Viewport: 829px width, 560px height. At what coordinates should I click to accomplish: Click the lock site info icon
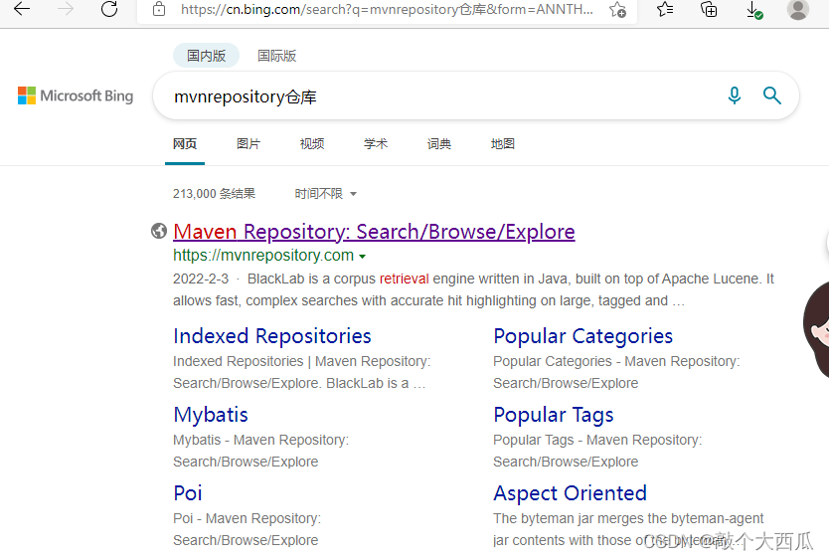tap(159, 9)
